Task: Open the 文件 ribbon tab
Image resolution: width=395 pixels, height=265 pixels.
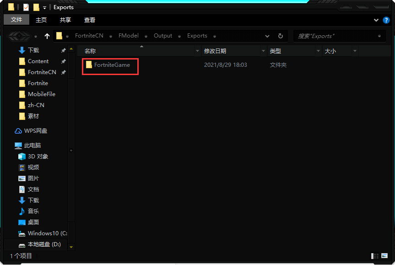Action: pyautogui.click(x=16, y=20)
